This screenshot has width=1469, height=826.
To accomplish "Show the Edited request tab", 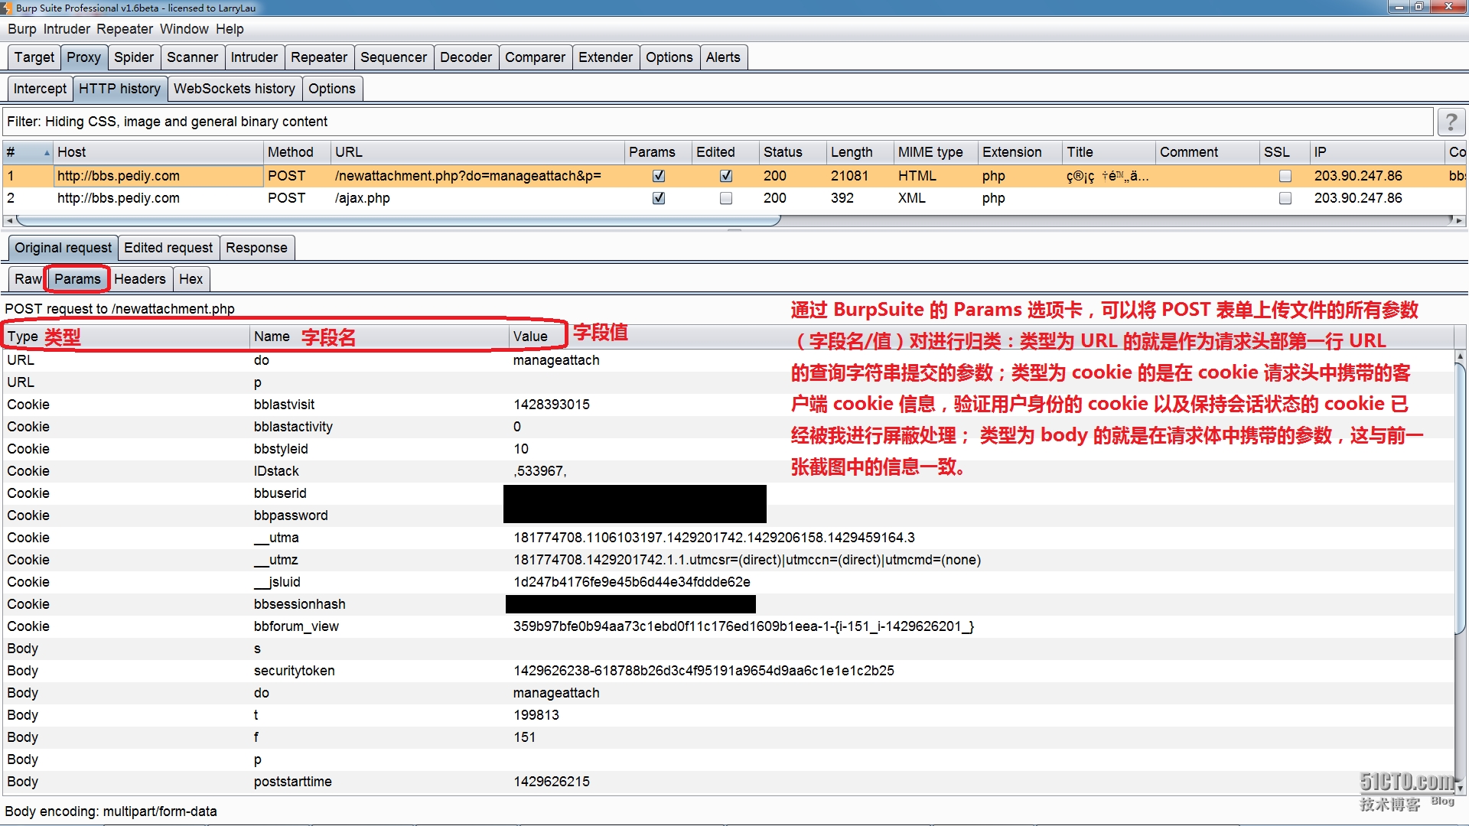I will click(x=168, y=248).
